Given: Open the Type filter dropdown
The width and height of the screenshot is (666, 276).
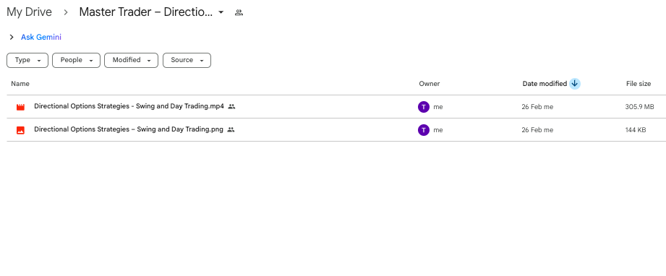Looking at the screenshot, I should [x=27, y=60].
